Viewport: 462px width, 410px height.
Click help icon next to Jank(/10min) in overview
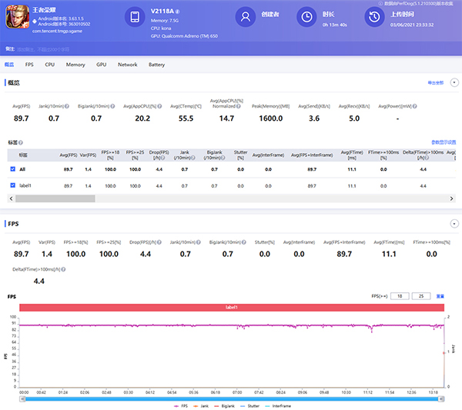click(x=67, y=106)
